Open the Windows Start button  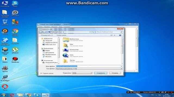[4, 95]
